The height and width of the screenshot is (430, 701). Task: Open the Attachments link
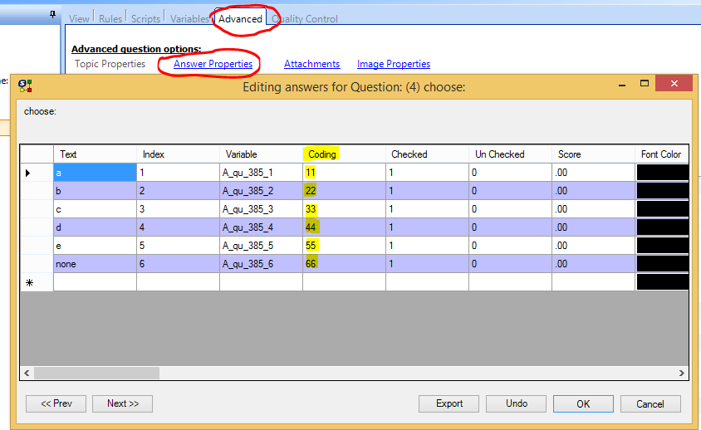(x=312, y=64)
